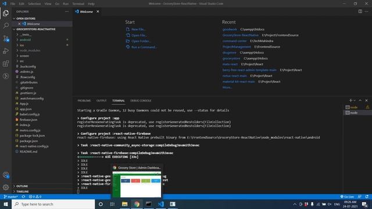Open Run and Debug view
Image resolution: width=372 pixels, height=209 pixels.
click(6, 51)
